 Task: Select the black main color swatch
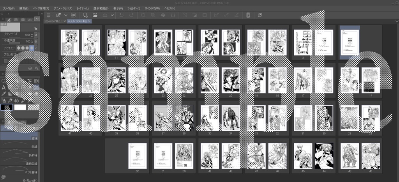click(x=7, y=107)
